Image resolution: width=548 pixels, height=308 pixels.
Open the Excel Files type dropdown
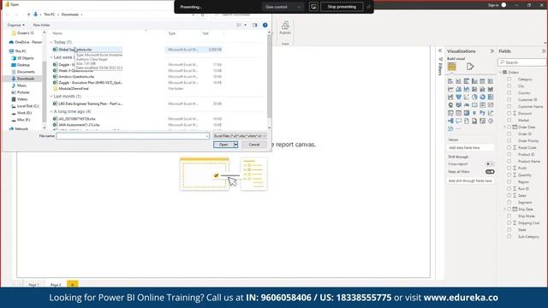click(240, 136)
